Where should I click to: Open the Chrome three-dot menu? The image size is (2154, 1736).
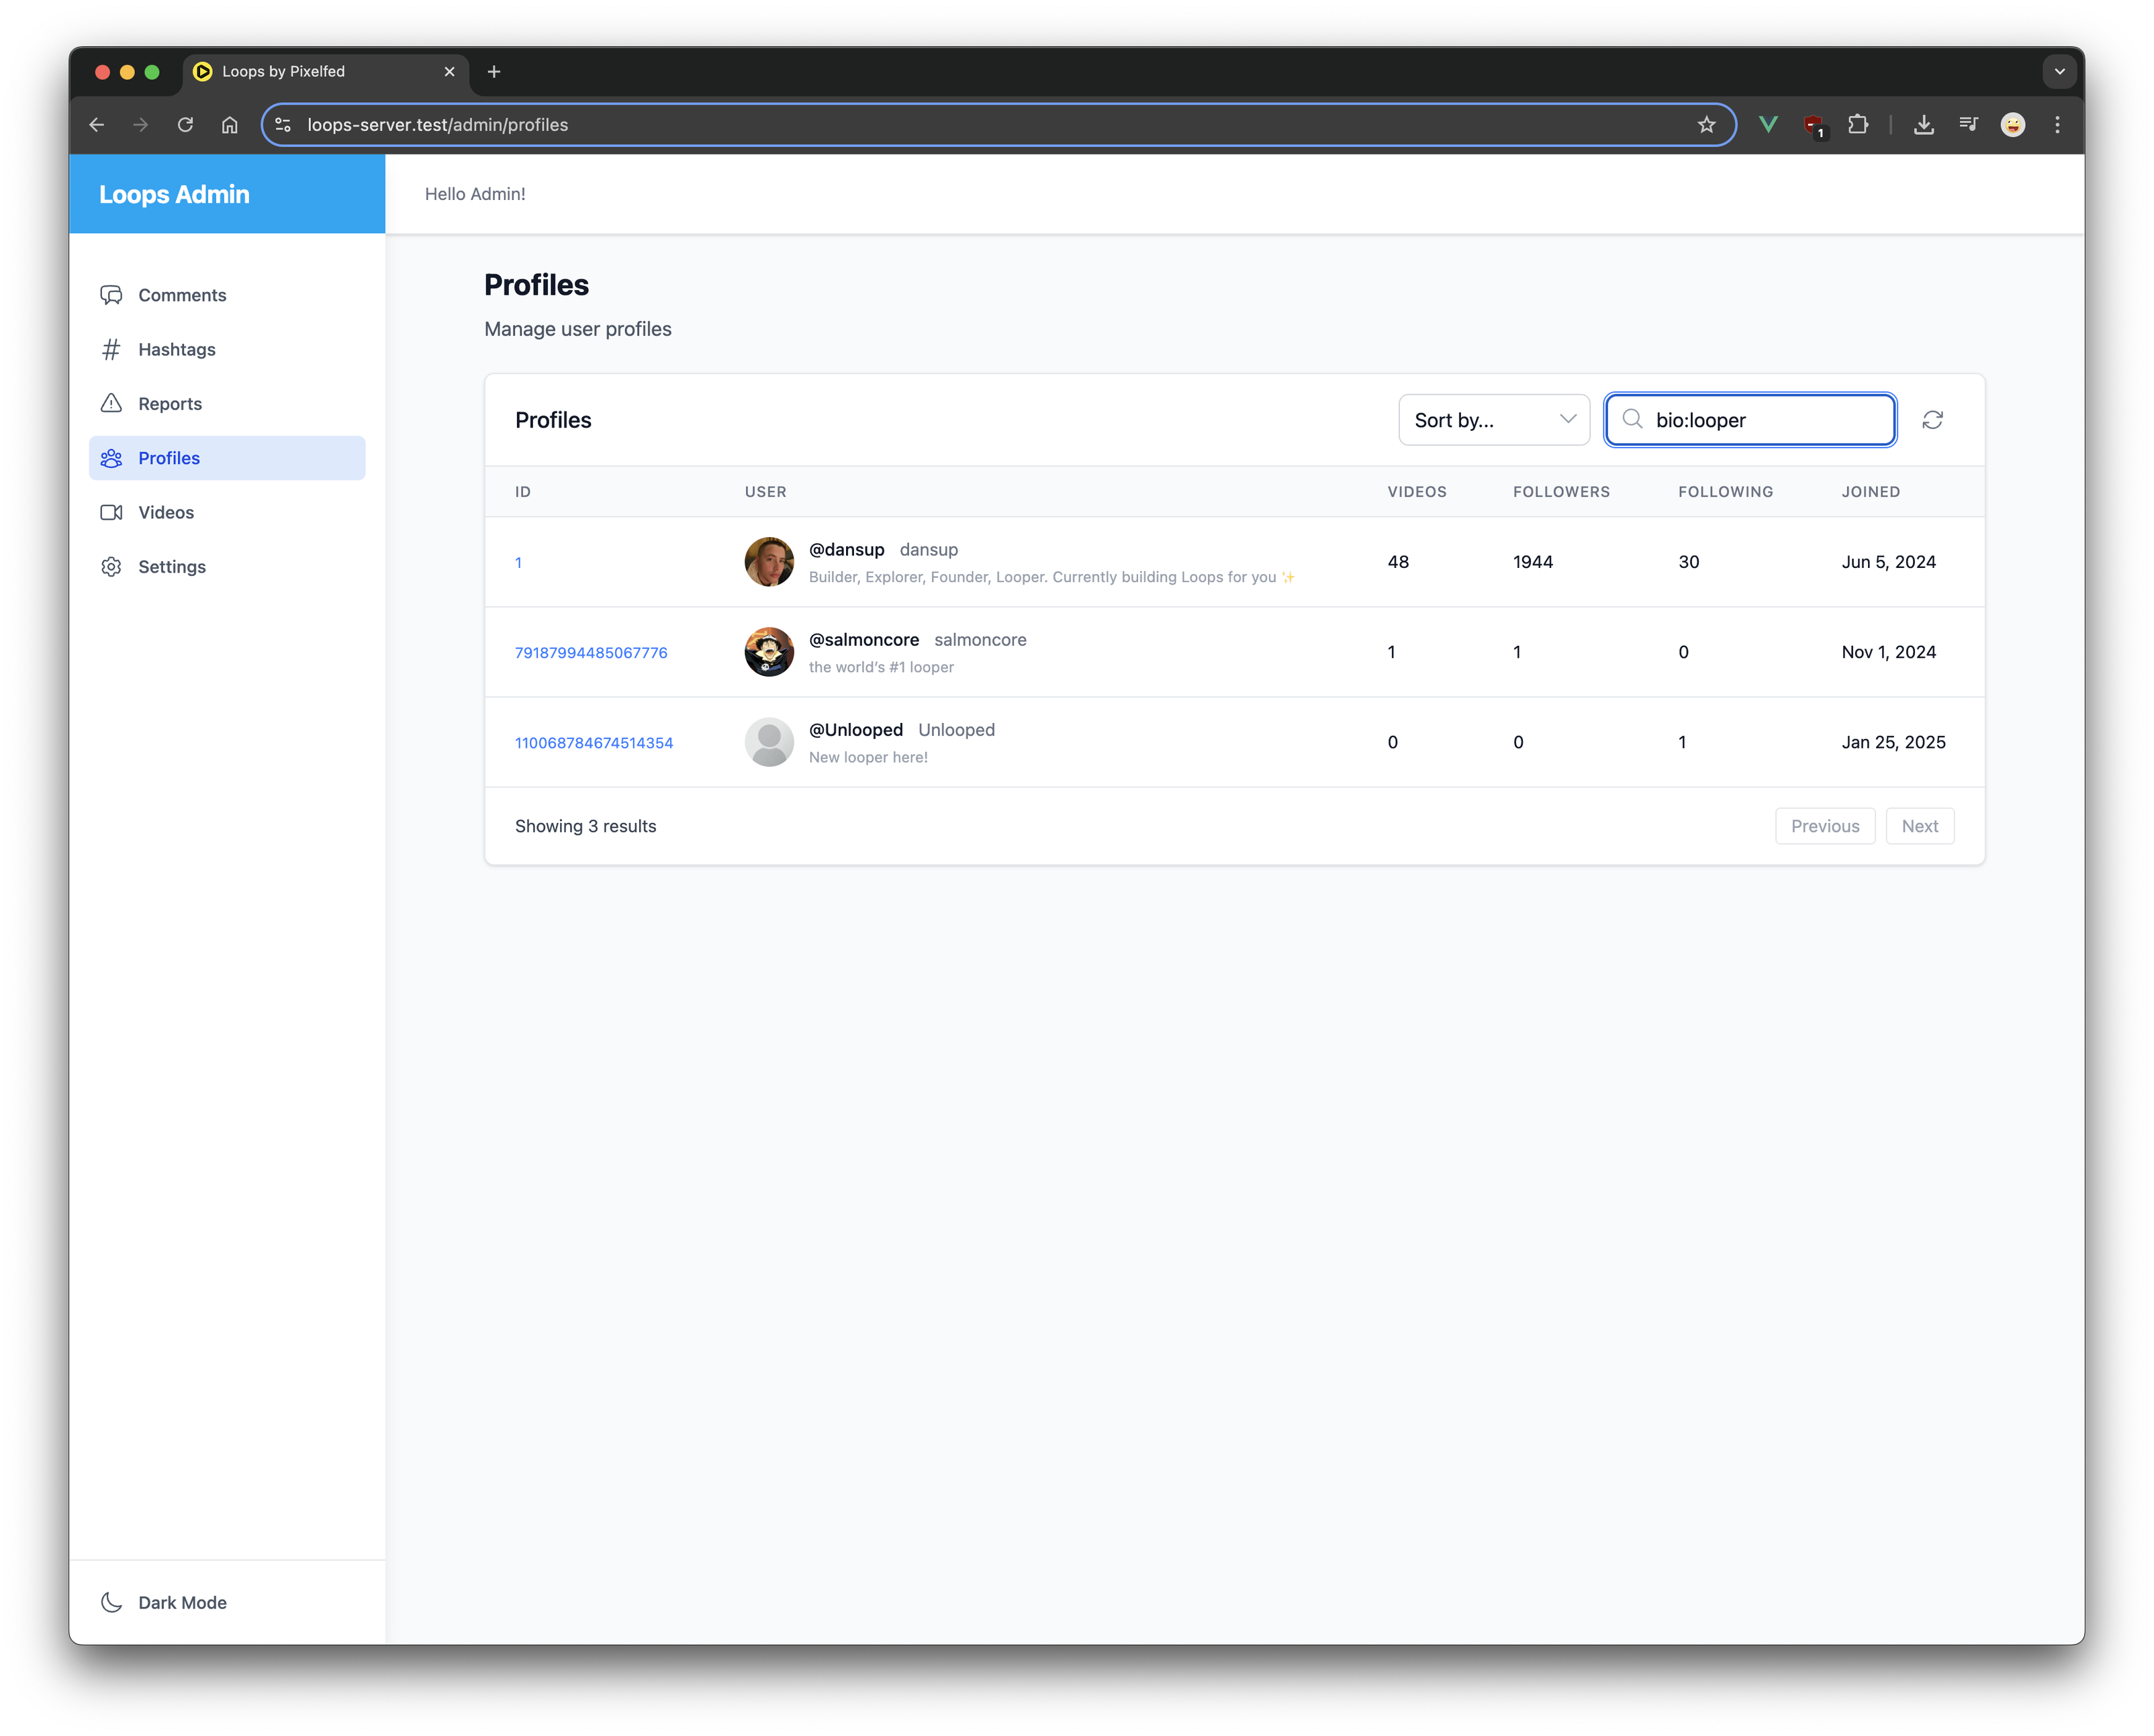coord(2057,125)
